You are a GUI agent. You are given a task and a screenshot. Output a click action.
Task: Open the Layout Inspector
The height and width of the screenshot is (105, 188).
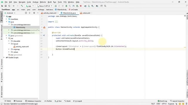pos(177,101)
